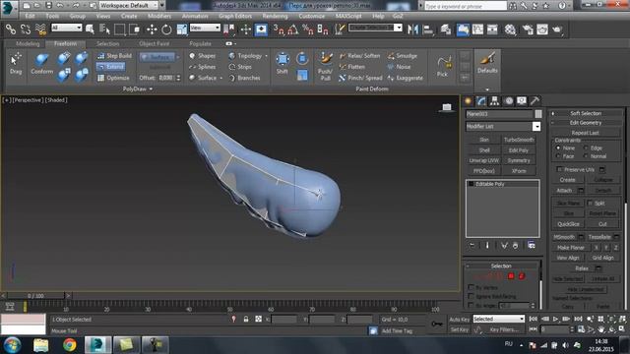Expand the PolyDraw panel arrow

tap(151, 89)
